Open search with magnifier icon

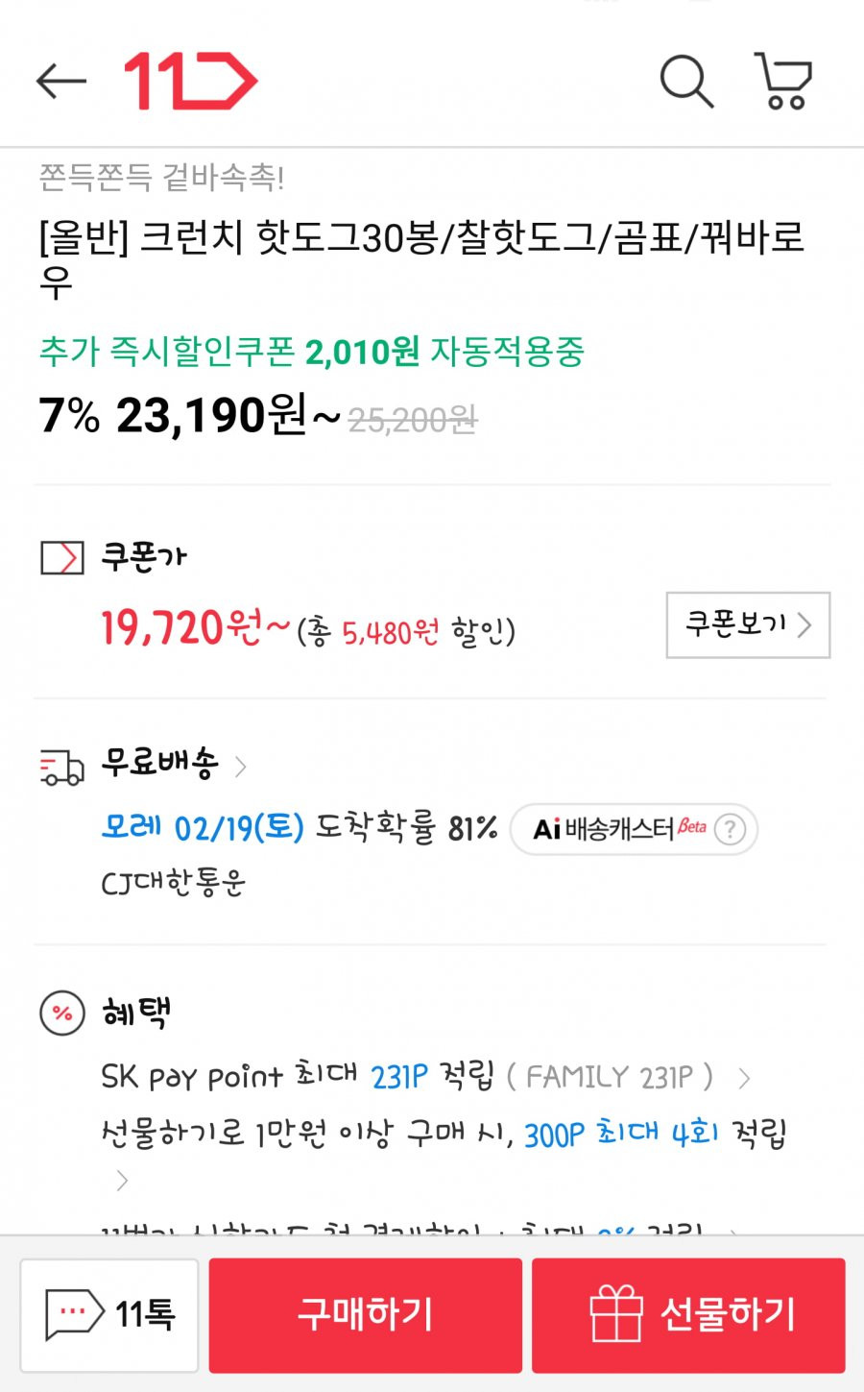pyautogui.click(x=687, y=81)
